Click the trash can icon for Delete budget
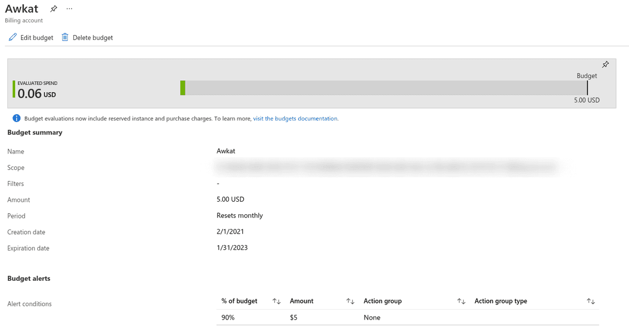This screenshot has height=329, width=629. click(65, 37)
